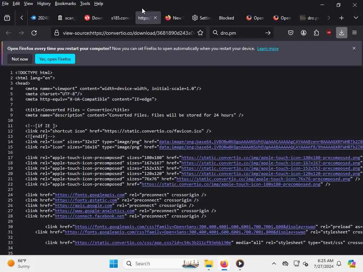Open the Help menu
The image size is (363, 272).
coord(99,4)
